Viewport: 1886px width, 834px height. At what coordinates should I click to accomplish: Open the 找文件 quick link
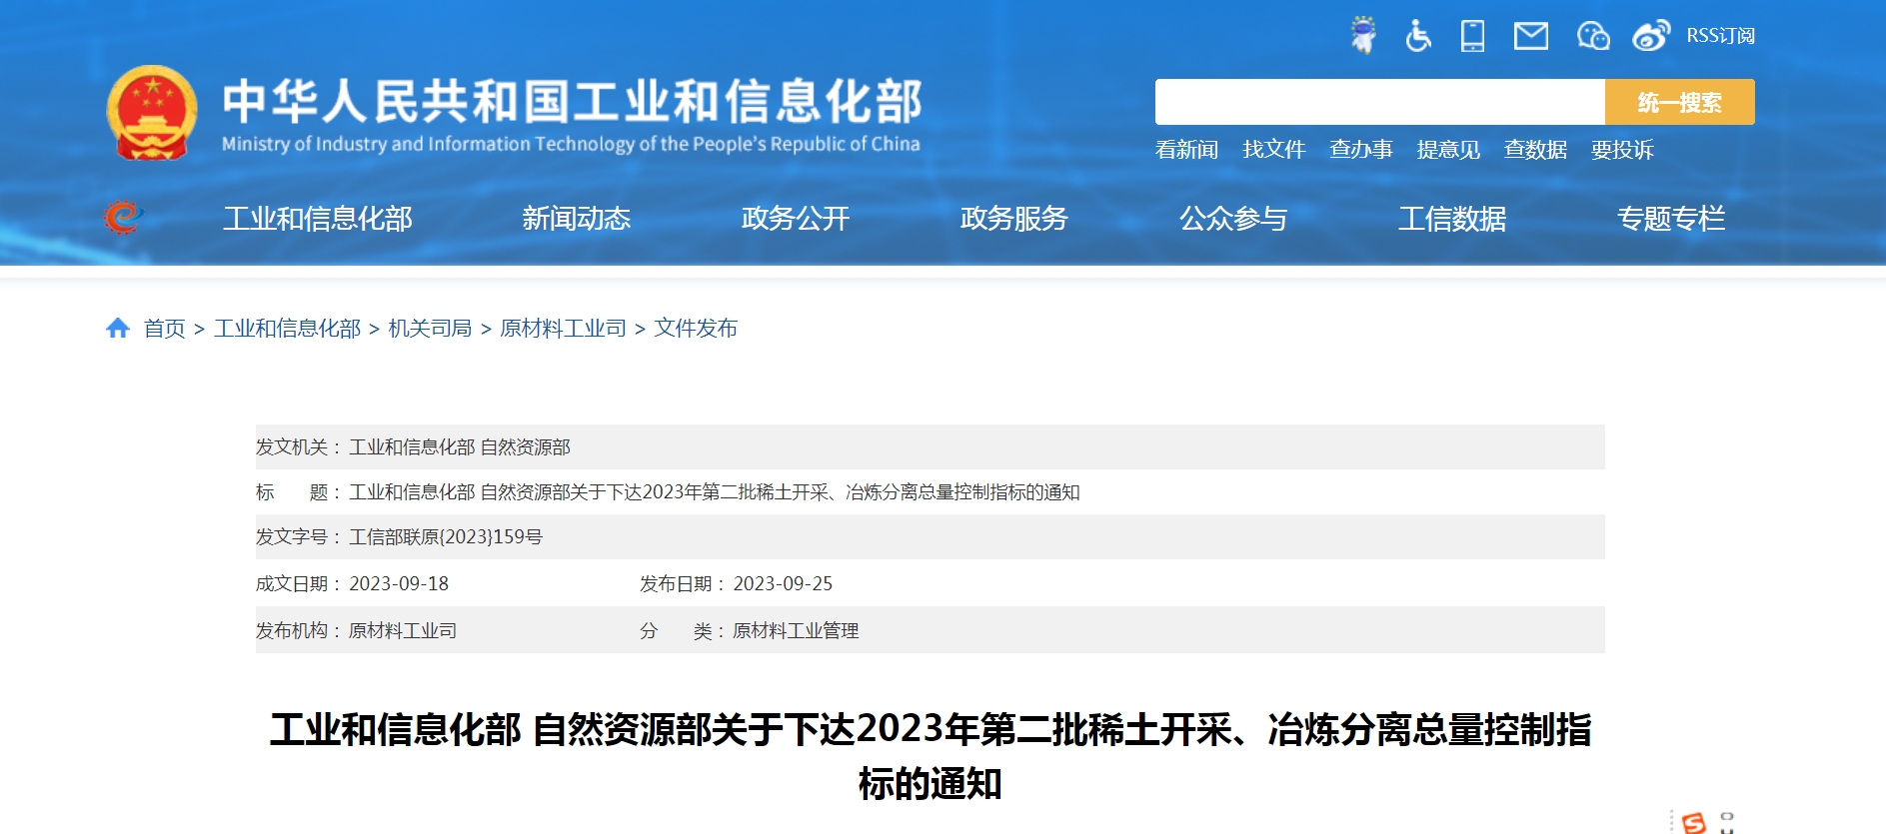click(x=1273, y=150)
